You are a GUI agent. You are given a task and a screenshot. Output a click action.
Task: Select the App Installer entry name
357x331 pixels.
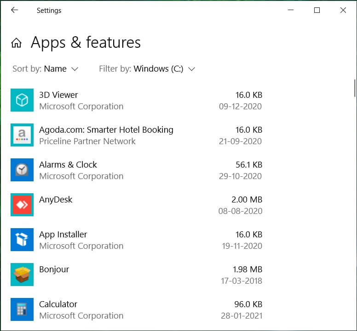click(x=63, y=235)
